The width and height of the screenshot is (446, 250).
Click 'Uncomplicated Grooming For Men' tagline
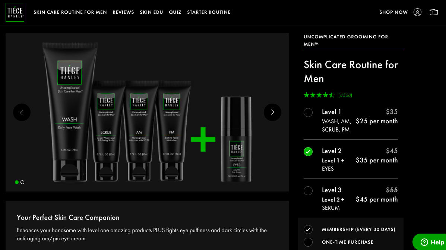point(346,40)
